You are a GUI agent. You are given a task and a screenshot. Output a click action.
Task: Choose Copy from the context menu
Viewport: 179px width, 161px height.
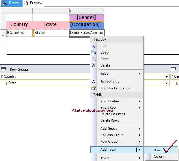[117, 52]
